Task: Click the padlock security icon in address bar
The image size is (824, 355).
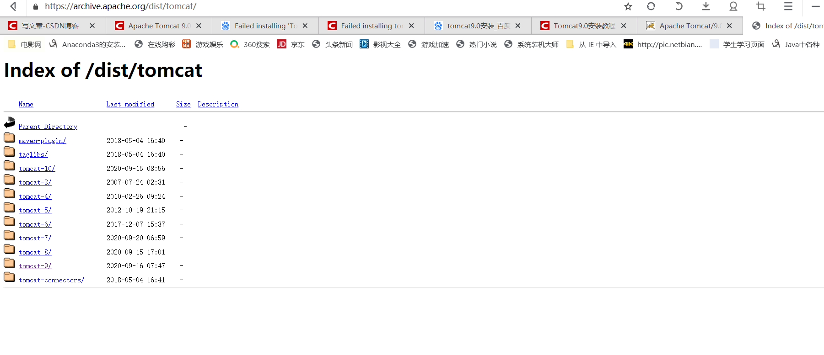Action: point(36,7)
